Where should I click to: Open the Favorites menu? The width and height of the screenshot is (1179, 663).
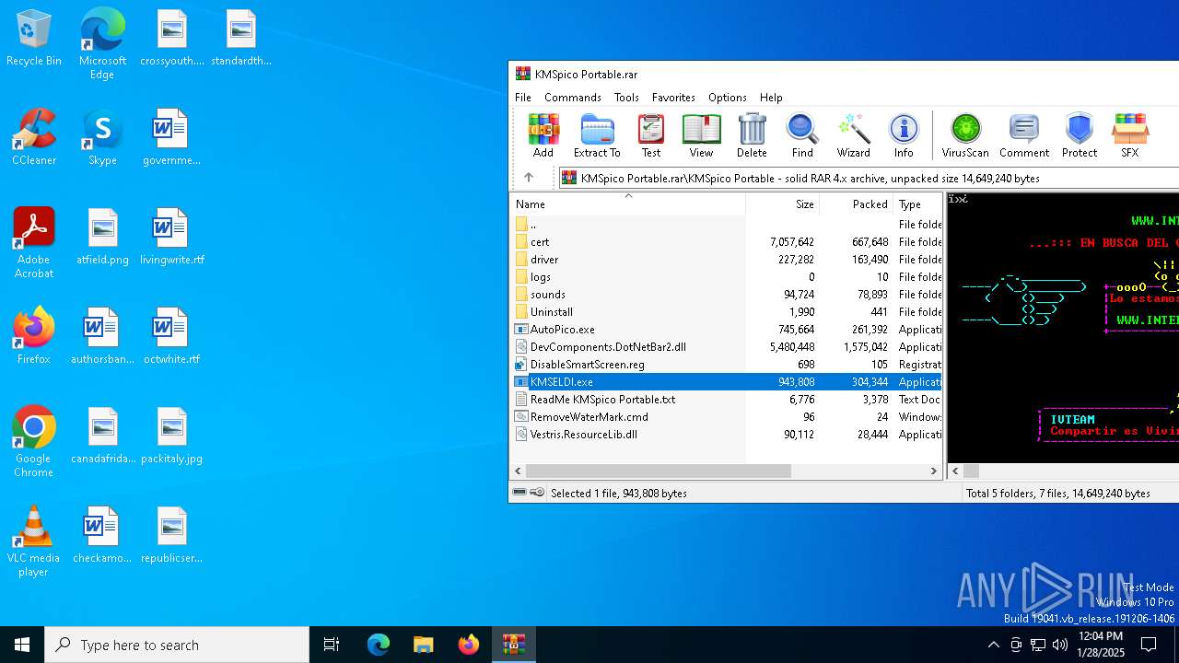(x=673, y=97)
